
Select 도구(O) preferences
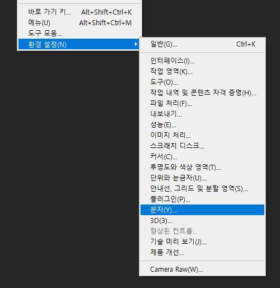click(x=202, y=82)
